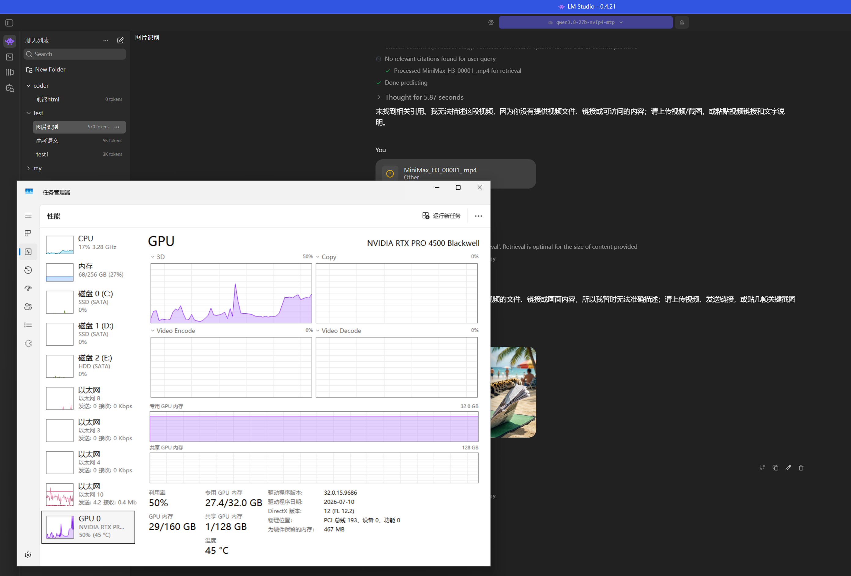The width and height of the screenshot is (851, 576).
Task: Open options for the 图片识别 chat
Action: click(117, 127)
